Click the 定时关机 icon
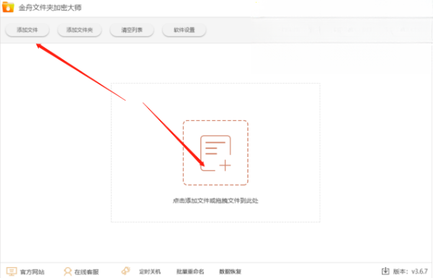The width and height of the screenshot is (433, 278). click(x=126, y=271)
